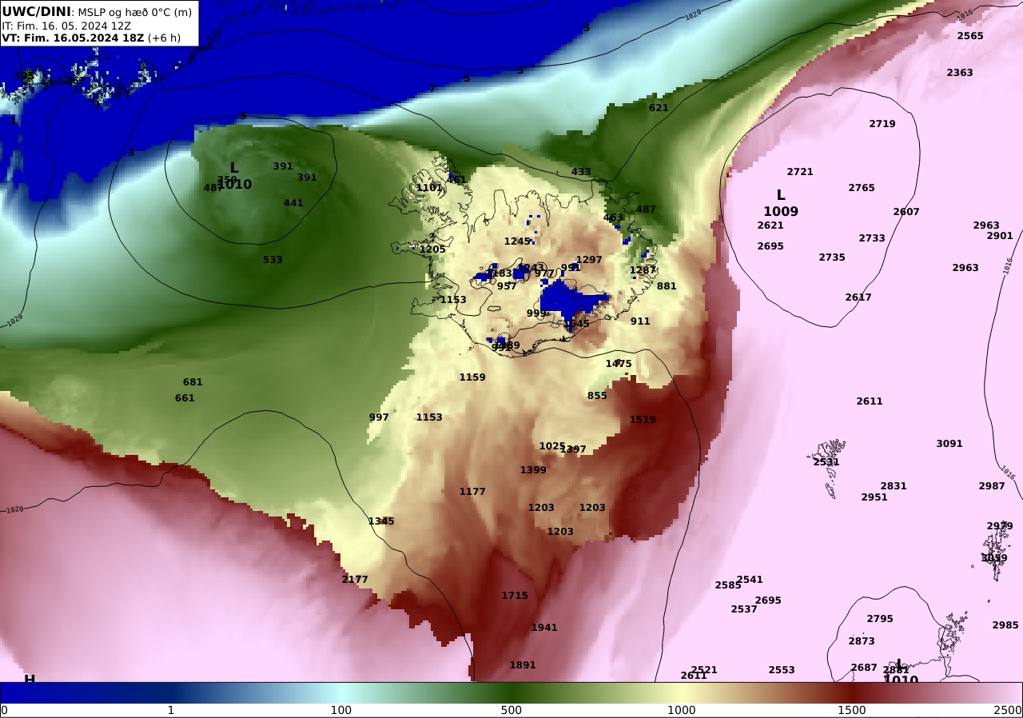Click the height value 1941
This screenshot has width=1023, height=718.
click(544, 628)
